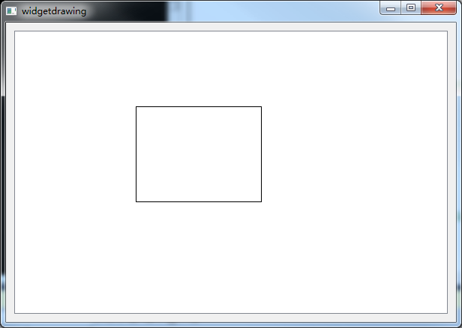This screenshot has height=328, width=462.
Task: Close the widgetdrawing window
Action: coord(439,8)
